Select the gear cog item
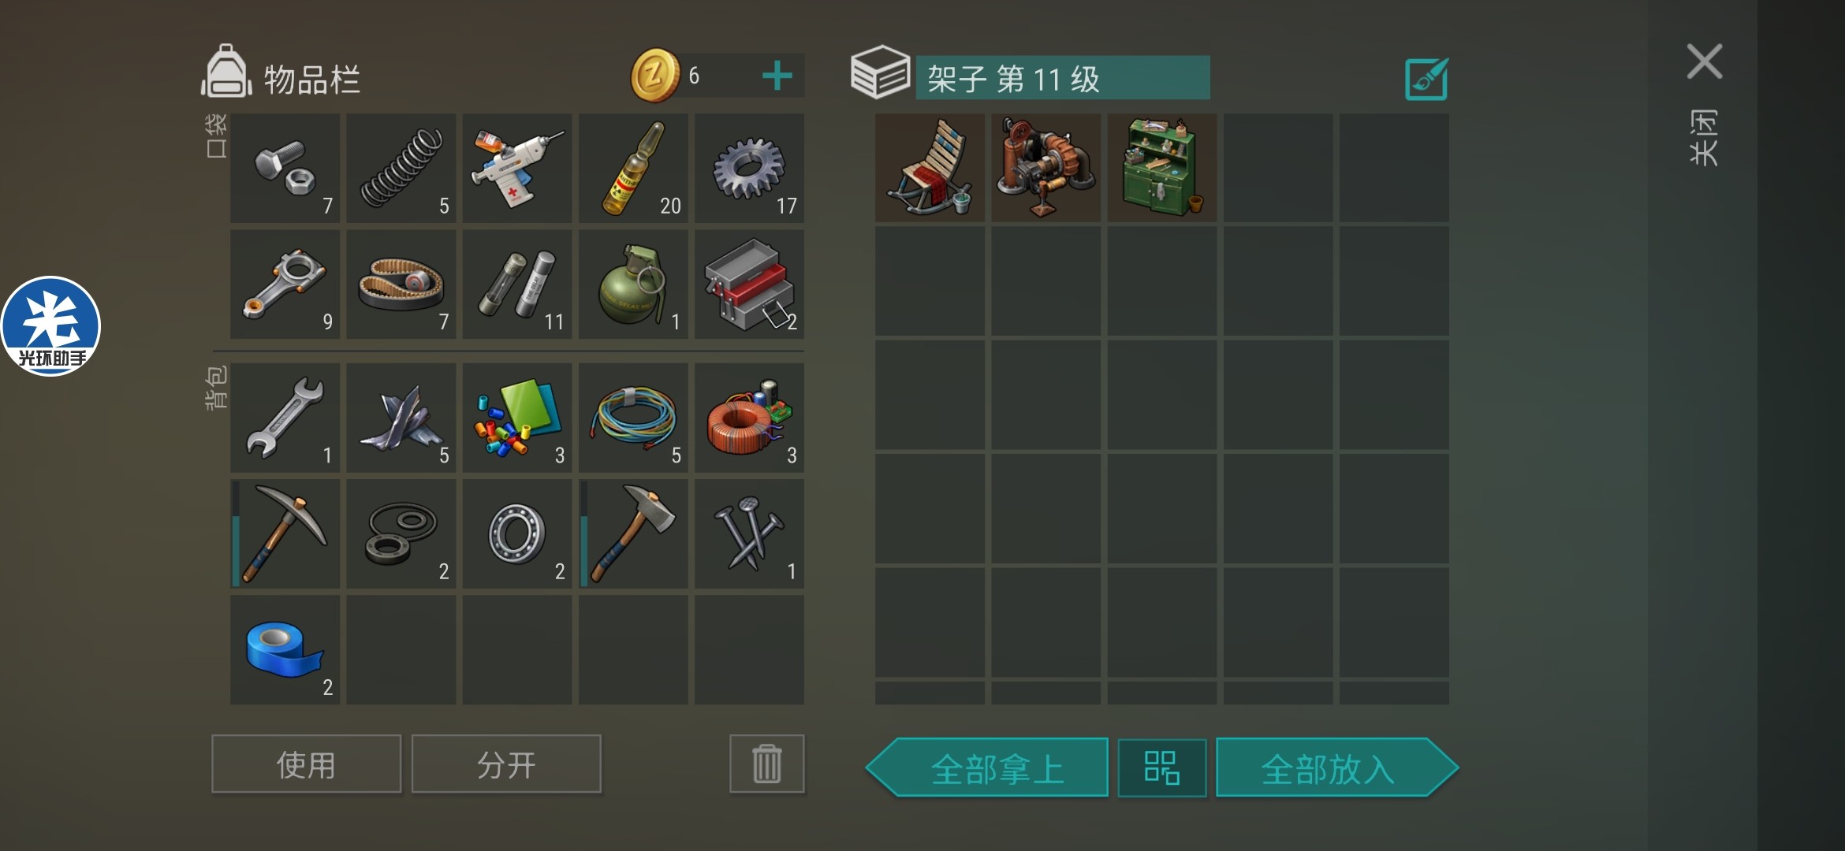 (749, 168)
